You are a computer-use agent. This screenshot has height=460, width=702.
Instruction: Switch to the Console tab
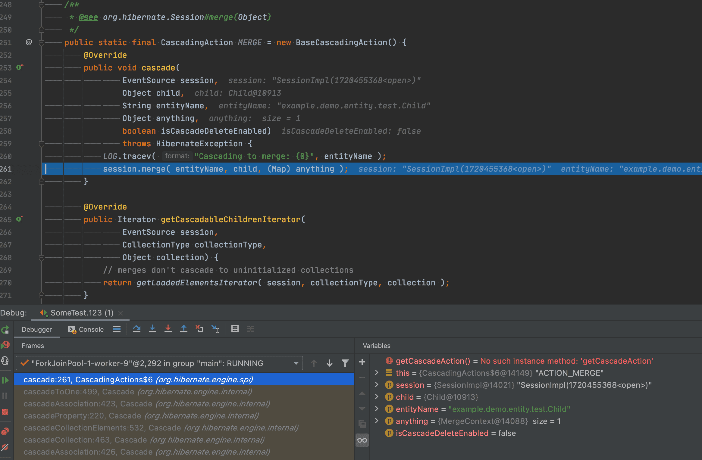pyautogui.click(x=86, y=329)
